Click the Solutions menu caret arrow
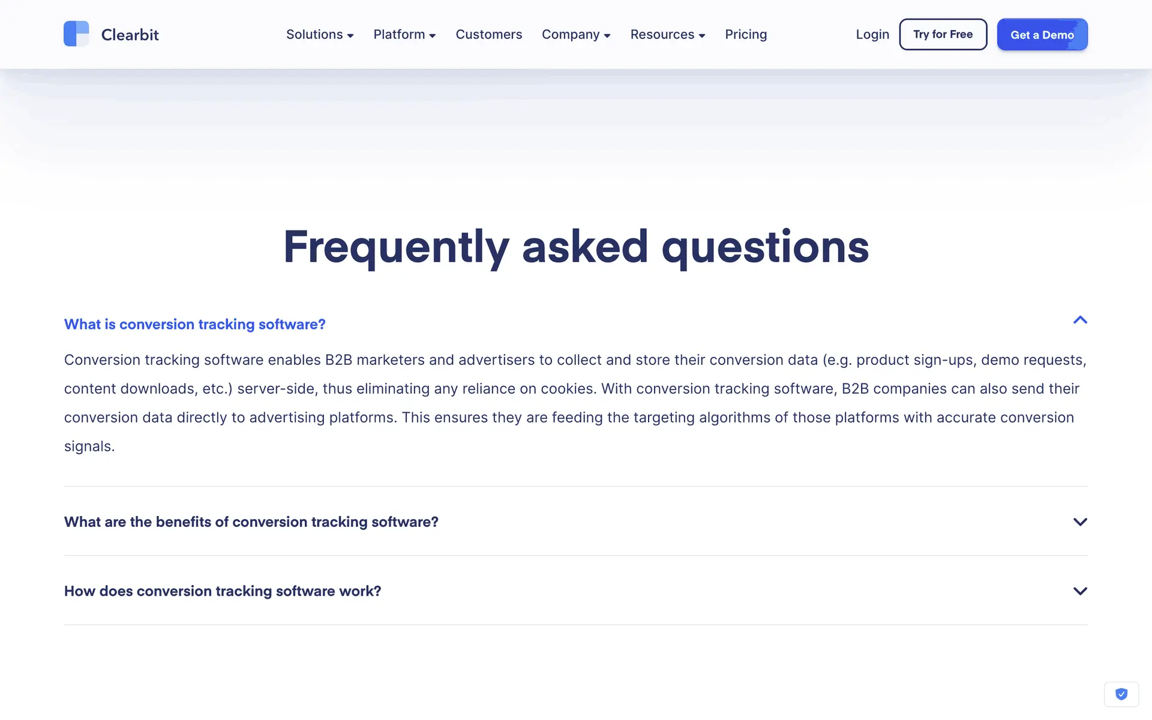Viewport: 1152px width, 720px height. [350, 36]
